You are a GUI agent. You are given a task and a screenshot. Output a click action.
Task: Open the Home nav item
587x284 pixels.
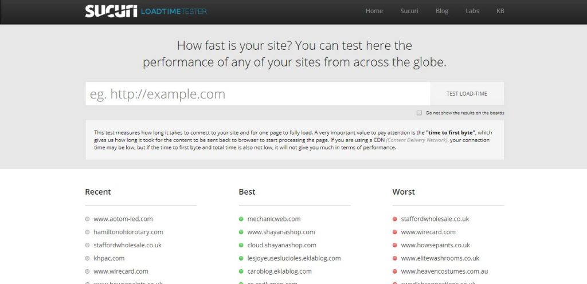(374, 11)
